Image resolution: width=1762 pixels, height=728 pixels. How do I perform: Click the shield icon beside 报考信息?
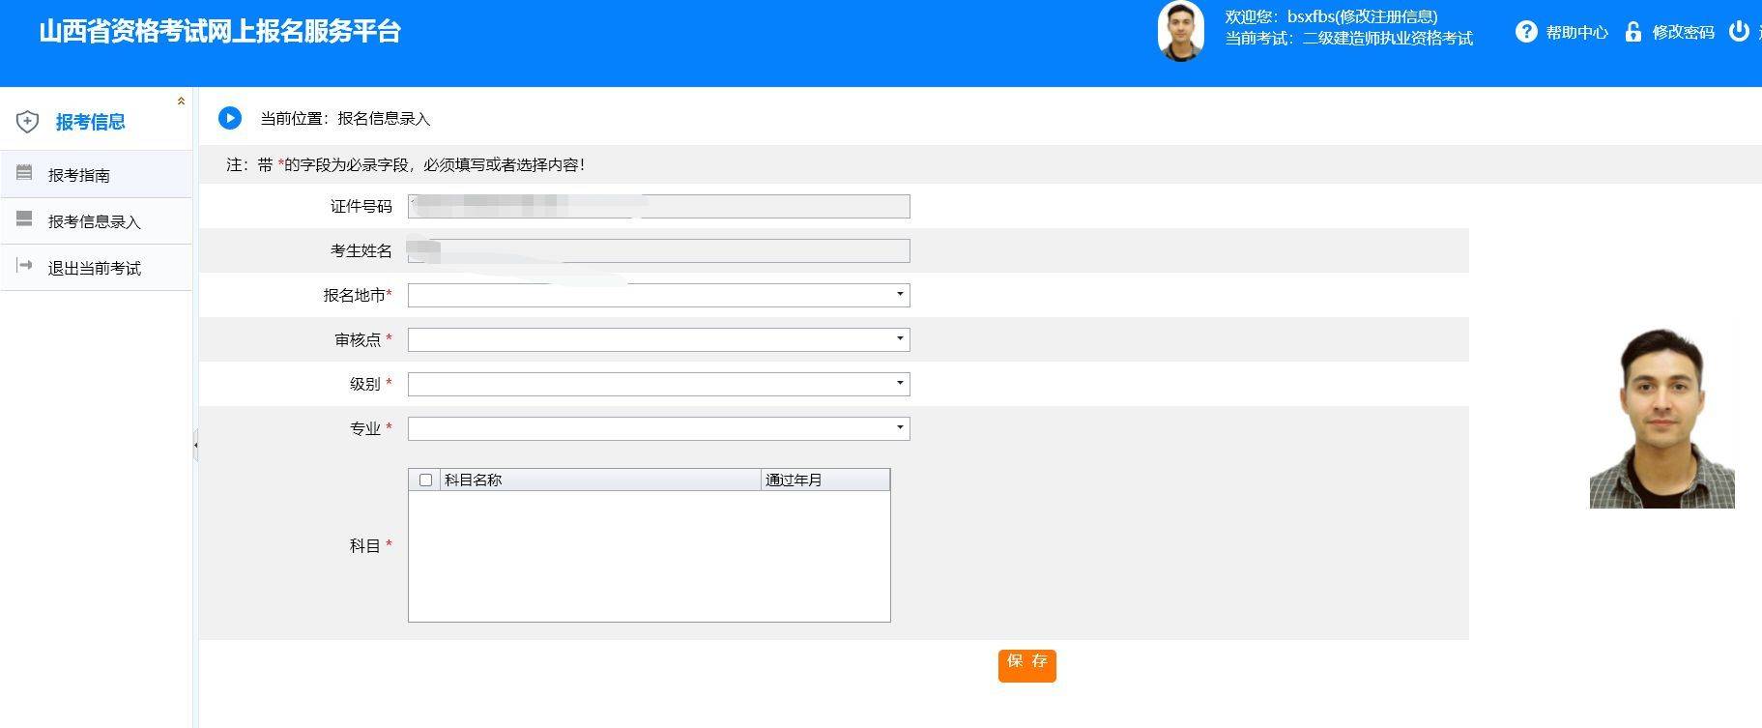click(27, 122)
